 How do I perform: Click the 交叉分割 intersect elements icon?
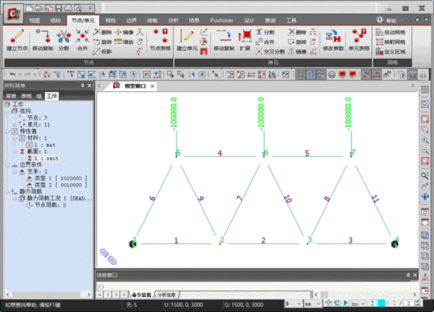coord(271,51)
